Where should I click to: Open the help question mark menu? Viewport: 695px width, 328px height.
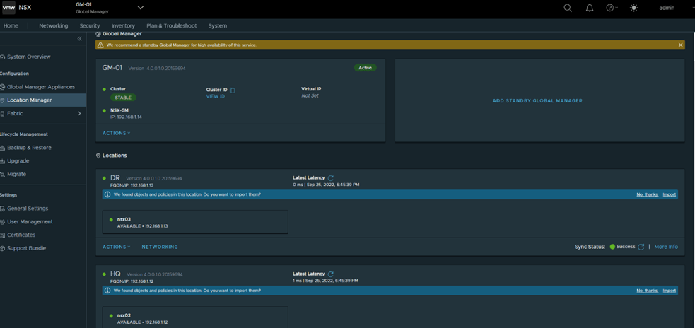click(x=611, y=8)
